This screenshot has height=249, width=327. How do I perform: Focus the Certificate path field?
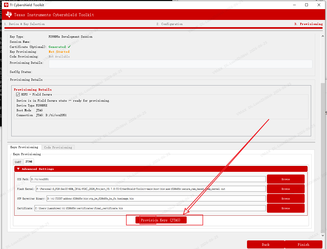click(150, 208)
